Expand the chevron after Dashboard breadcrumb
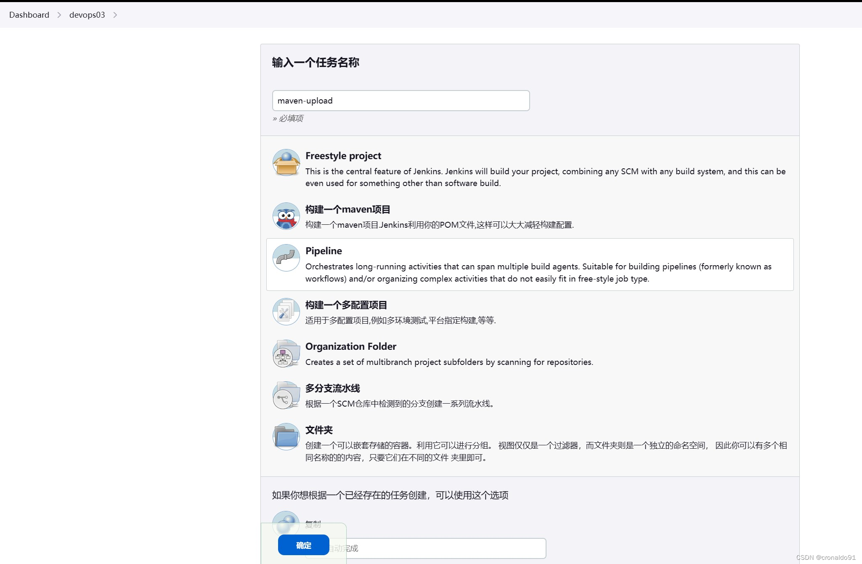Image resolution: width=862 pixels, height=564 pixels. tap(59, 15)
